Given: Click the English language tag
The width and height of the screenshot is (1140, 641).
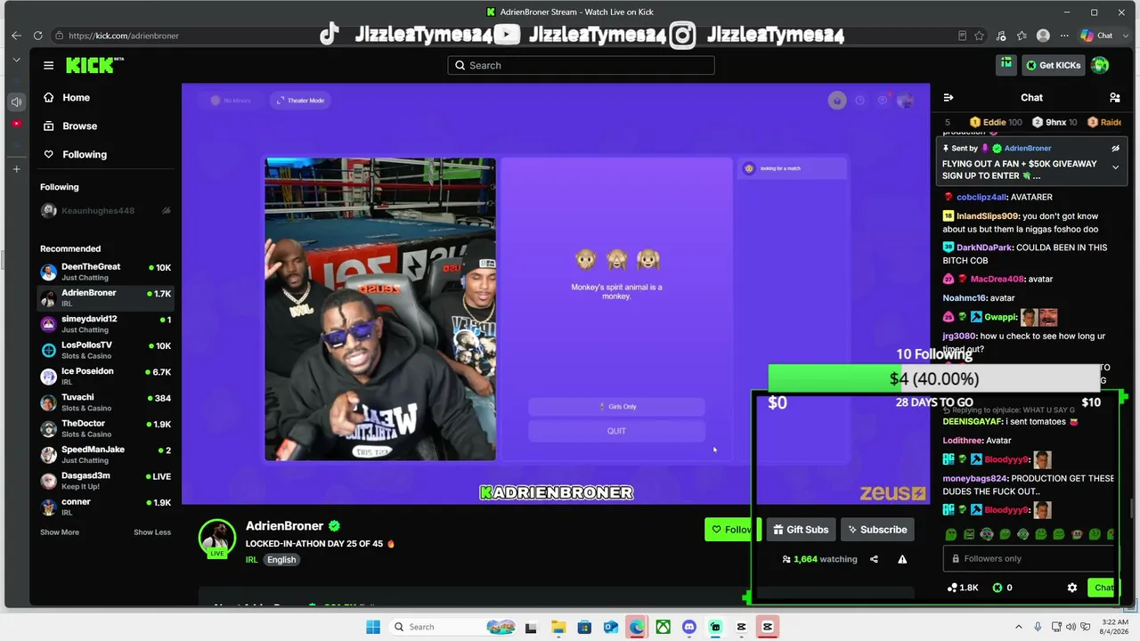Looking at the screenshot, I should pos(281,560).
